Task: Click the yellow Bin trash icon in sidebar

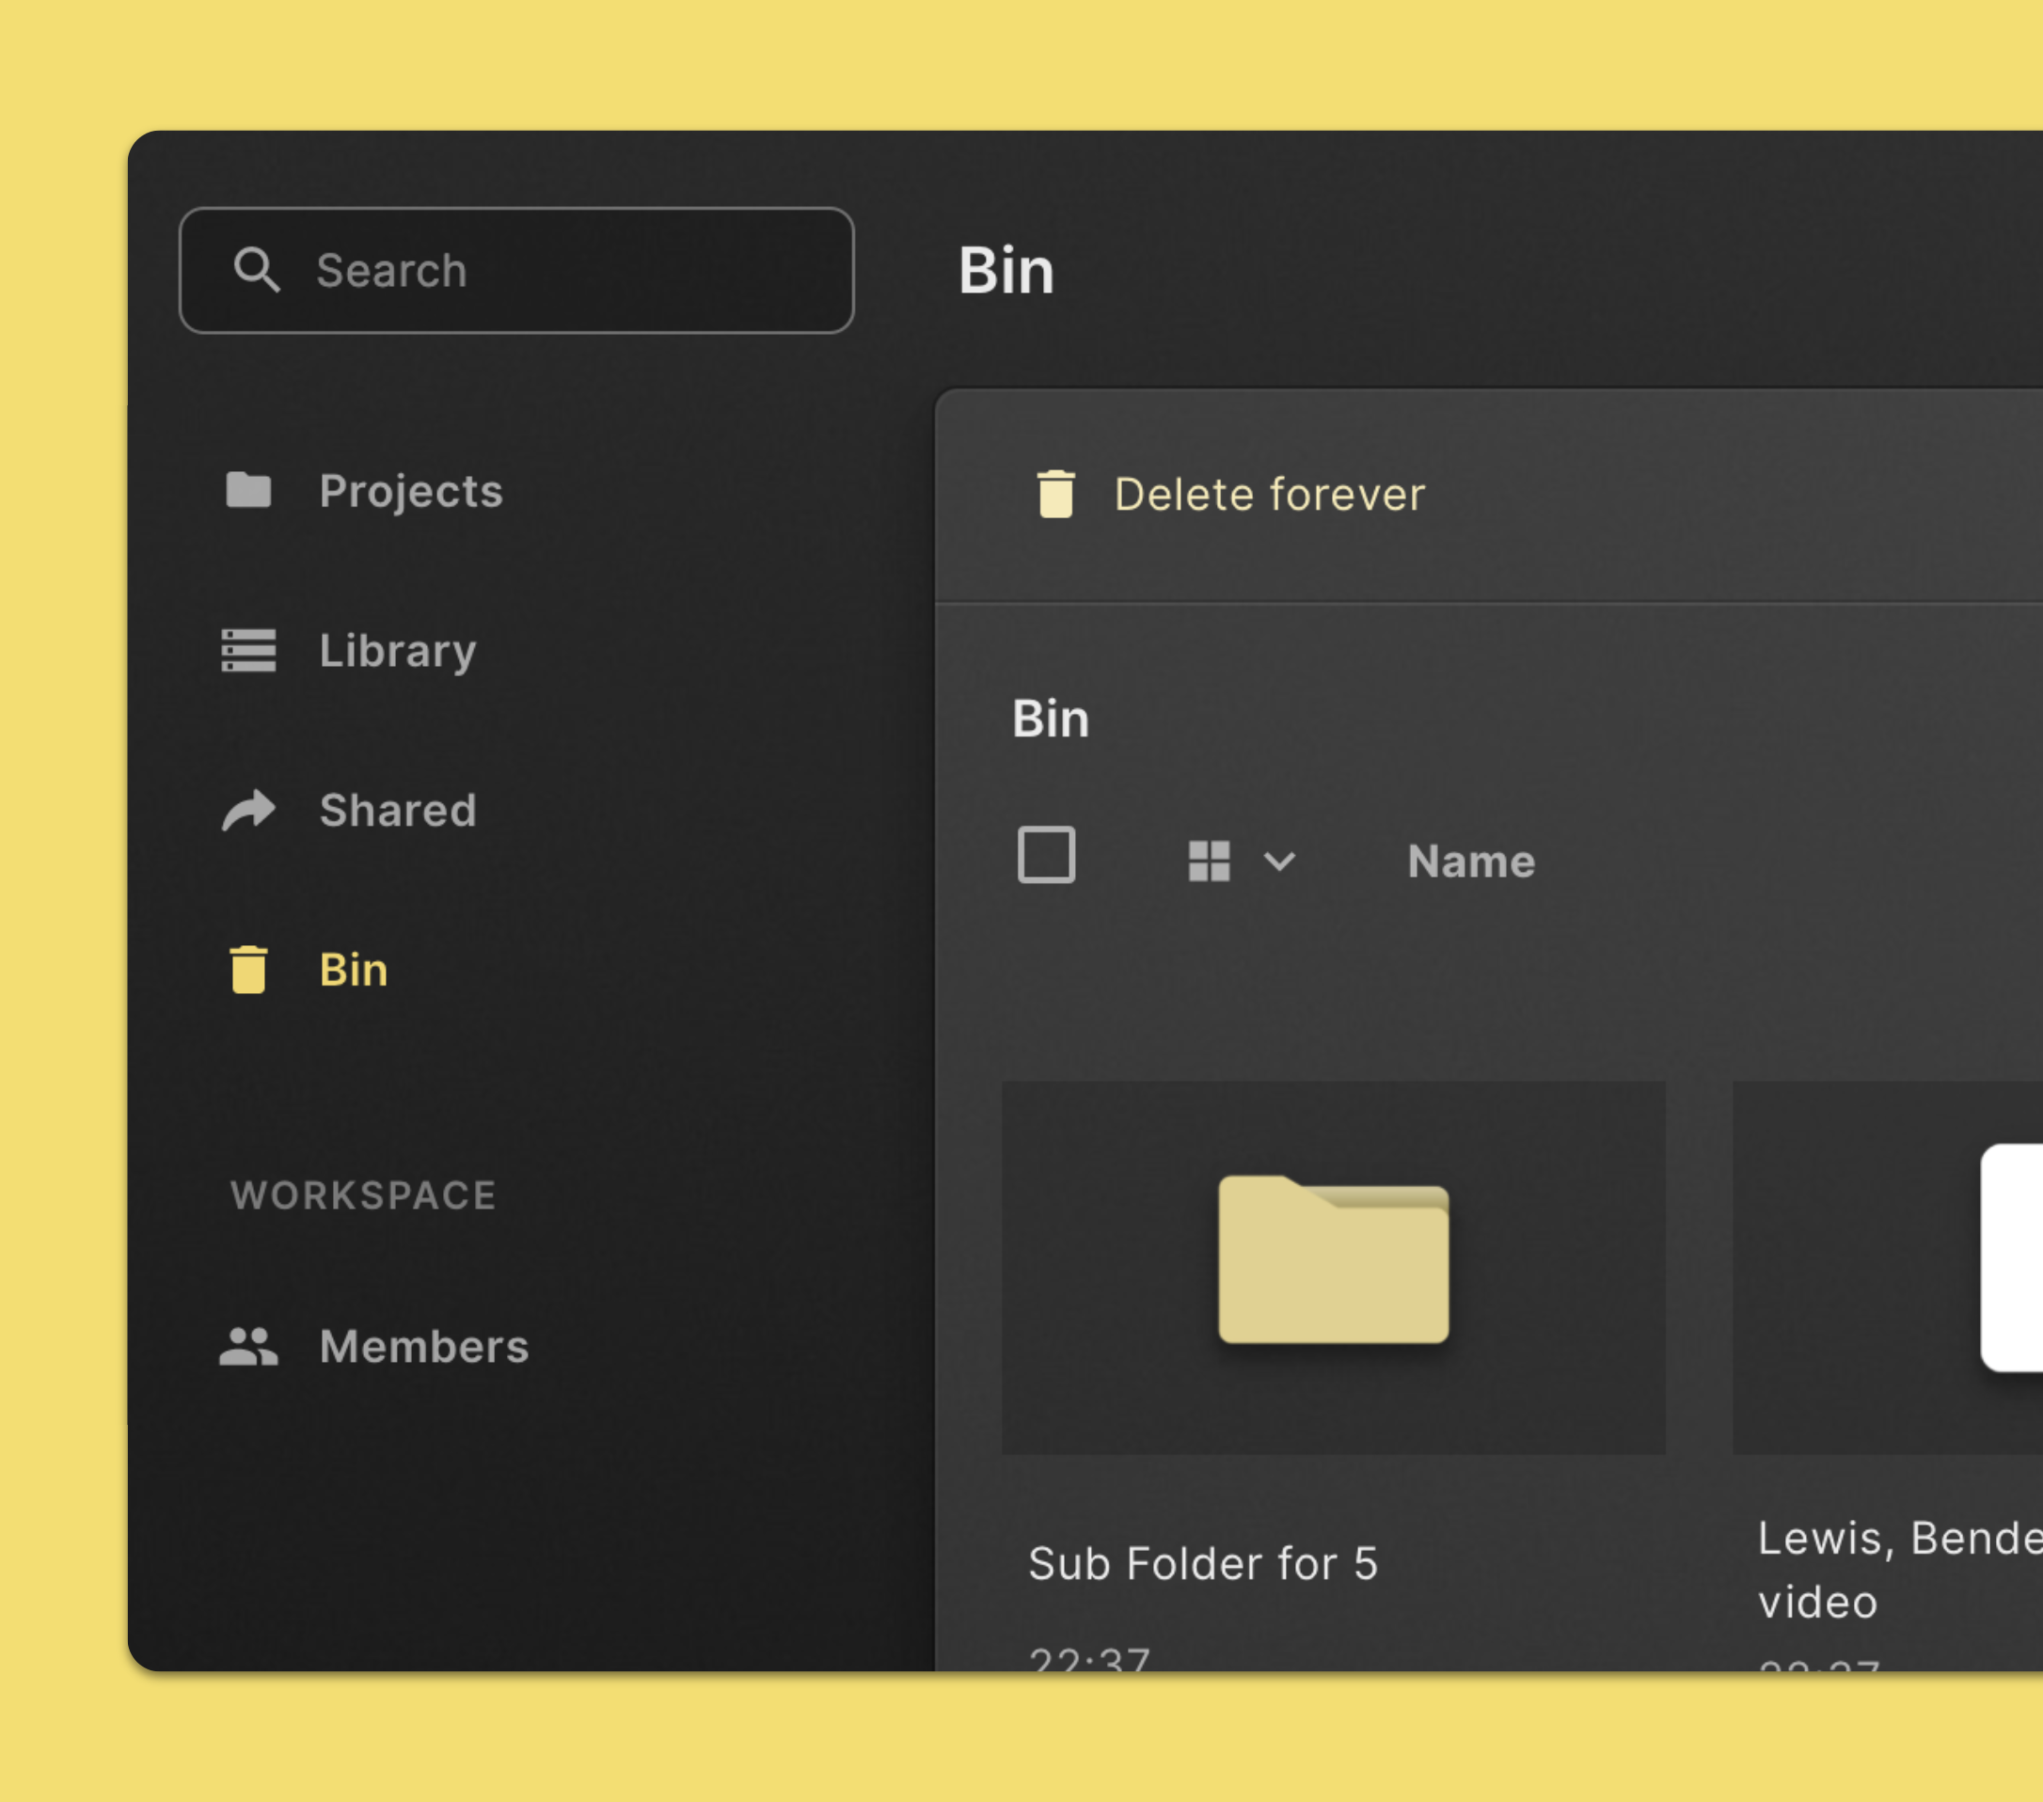Action: tap(248, 970)
